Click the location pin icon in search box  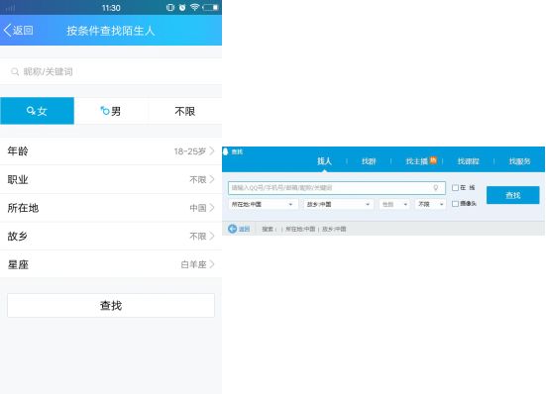(435, 188)
